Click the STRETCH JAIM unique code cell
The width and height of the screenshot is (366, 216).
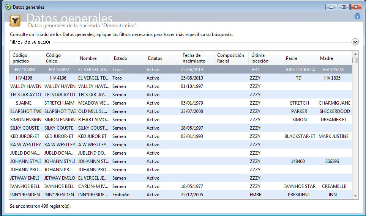pyautogui.click(x=59, y=103)
